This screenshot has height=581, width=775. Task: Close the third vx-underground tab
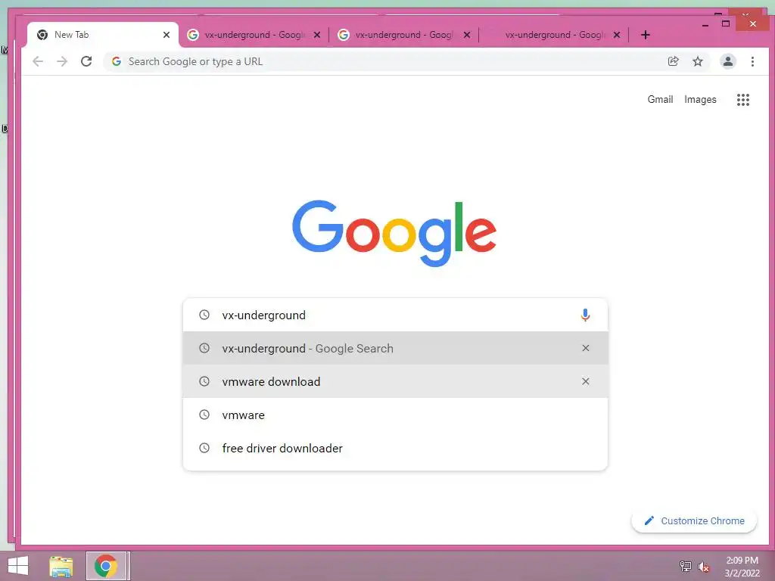616,35
